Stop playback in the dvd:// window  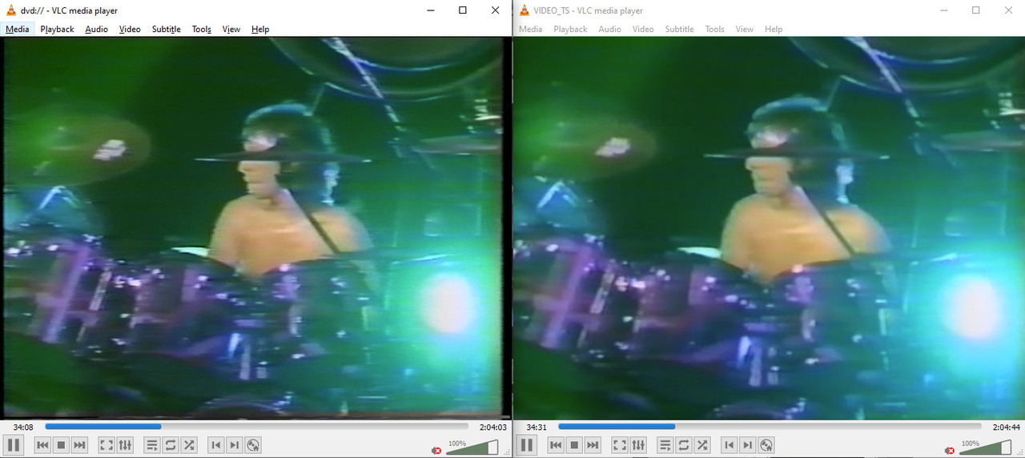click(x=61, y=445)
